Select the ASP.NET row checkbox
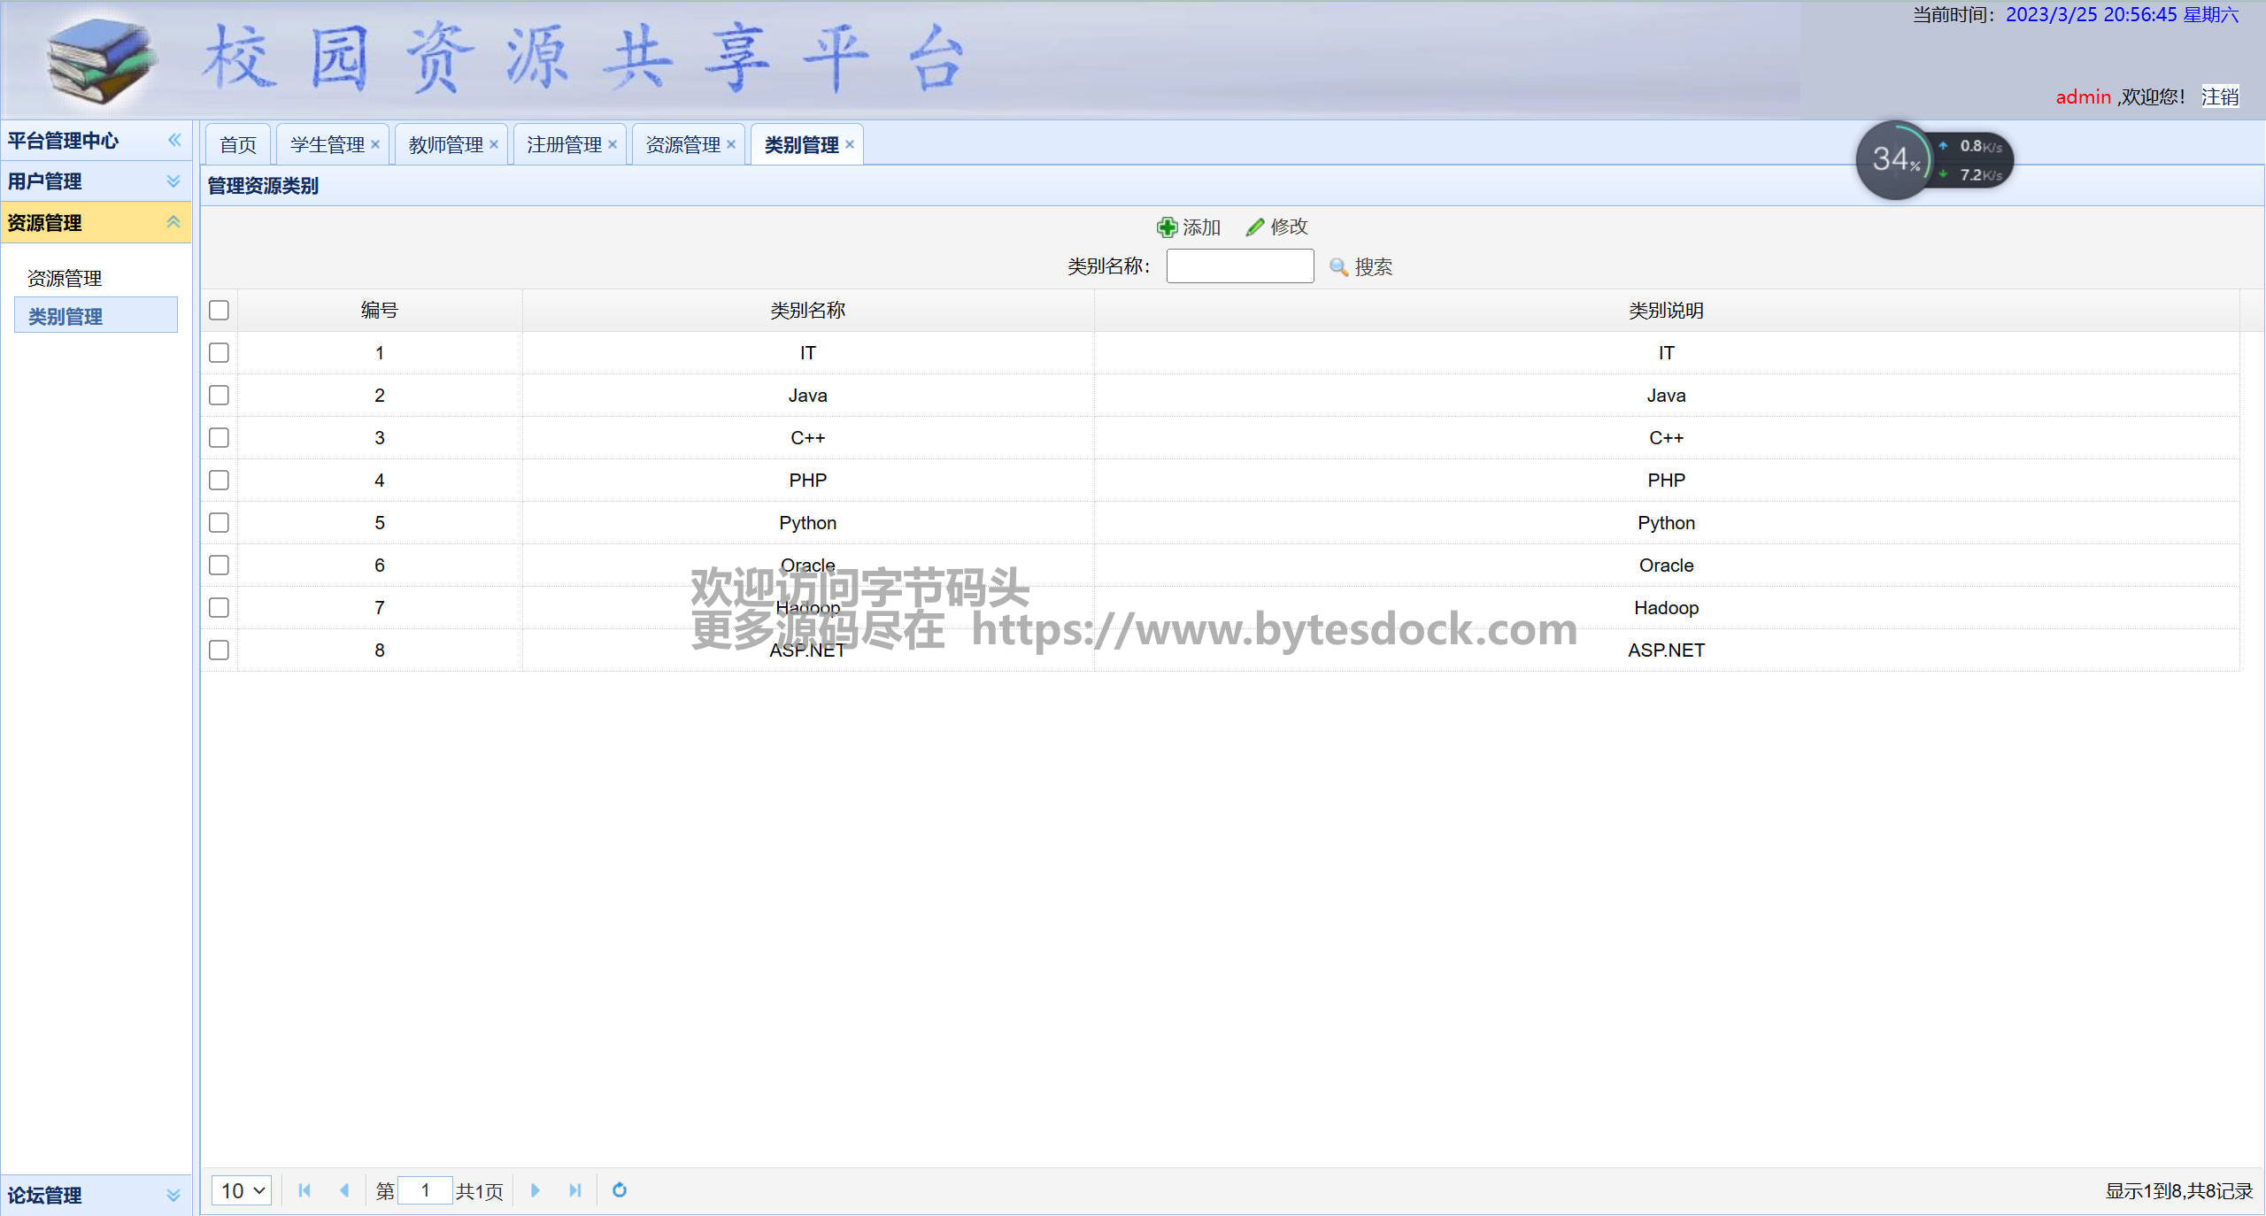The image size is (2266, 1216). [219, 650]
